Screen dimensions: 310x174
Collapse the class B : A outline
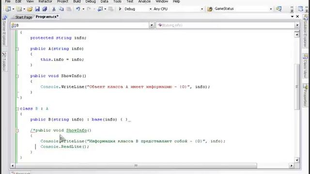[x=17, y=109]
